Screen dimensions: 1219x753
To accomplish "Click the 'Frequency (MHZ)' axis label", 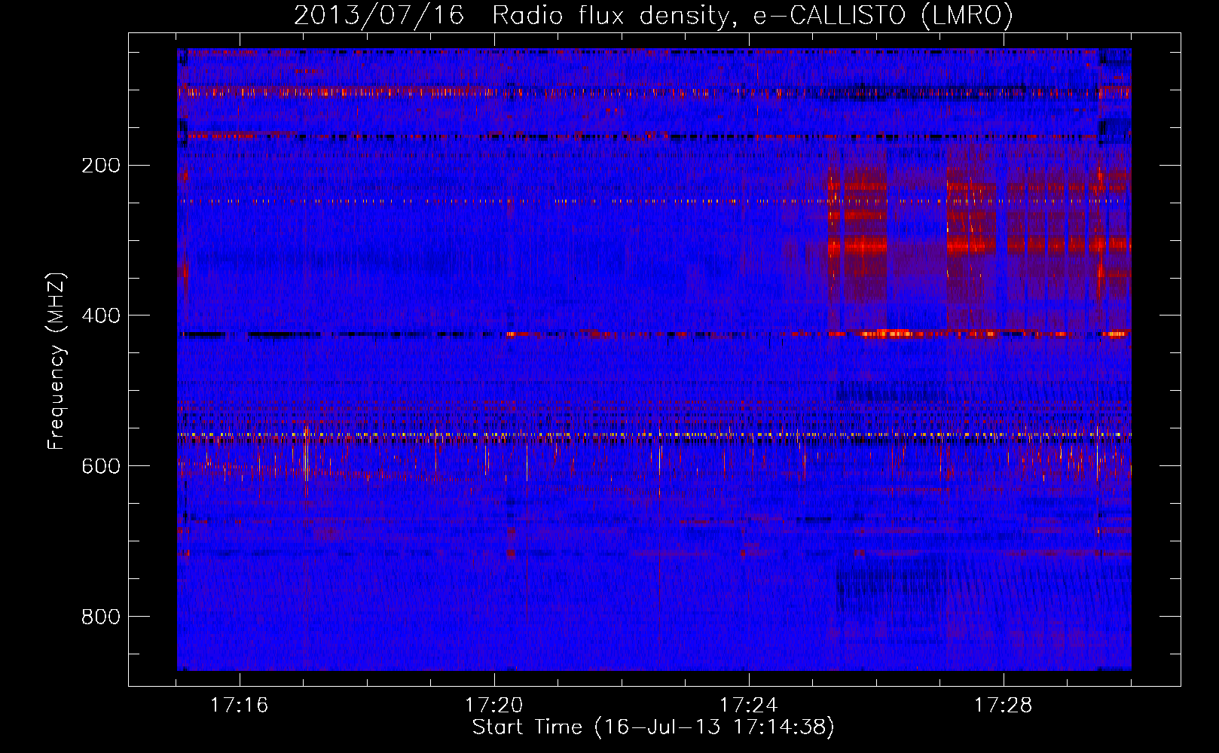I will click(x=57, y=361).
